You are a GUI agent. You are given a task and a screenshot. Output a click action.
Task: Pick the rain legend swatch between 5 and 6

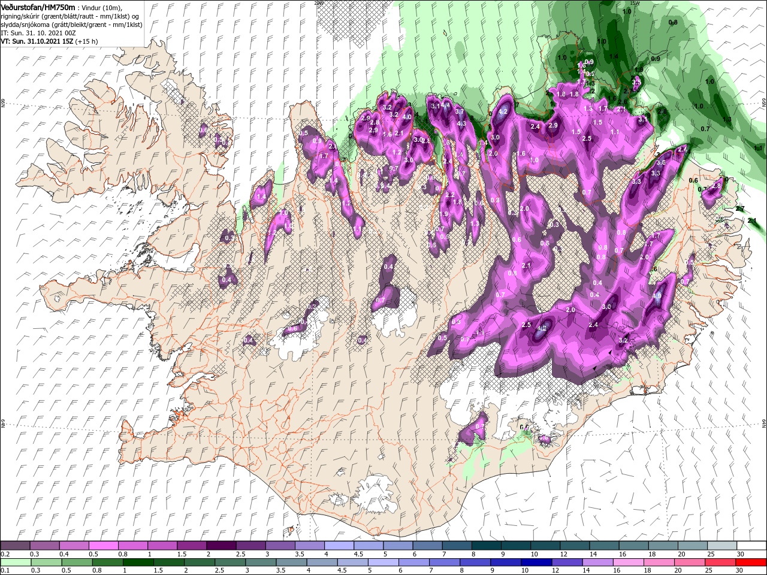click(x=383, y=562)
